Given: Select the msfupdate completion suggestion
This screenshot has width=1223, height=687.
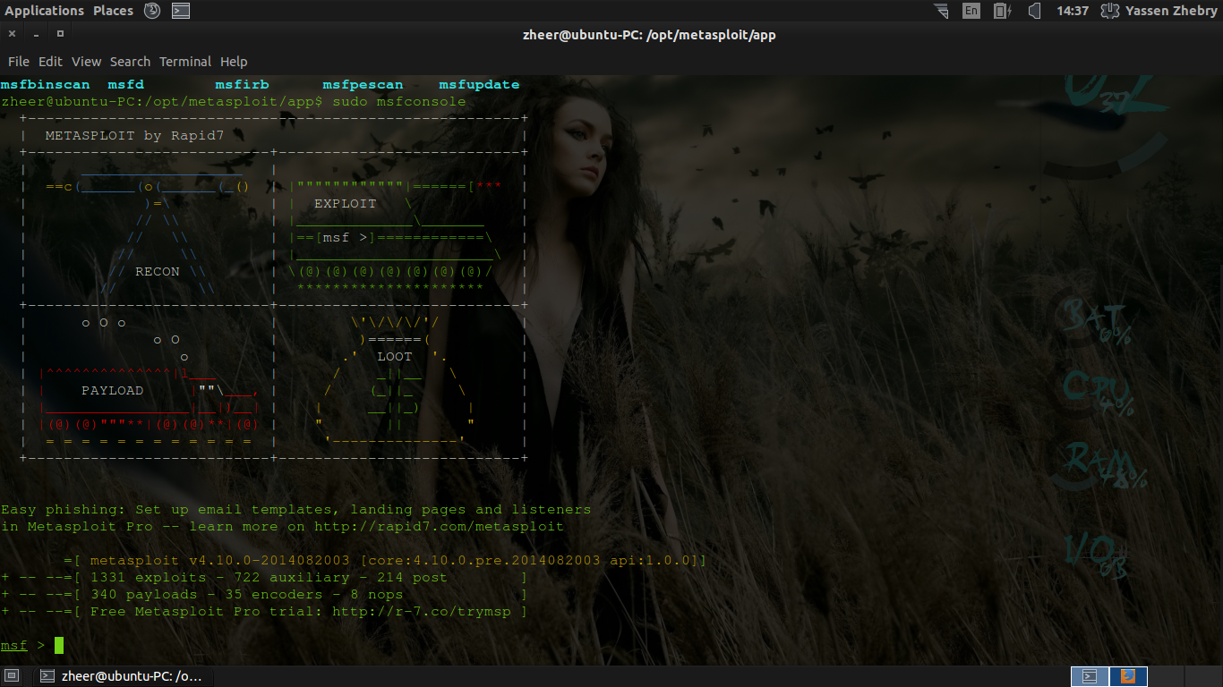Looking at the screenshot, I should point(479,84).
